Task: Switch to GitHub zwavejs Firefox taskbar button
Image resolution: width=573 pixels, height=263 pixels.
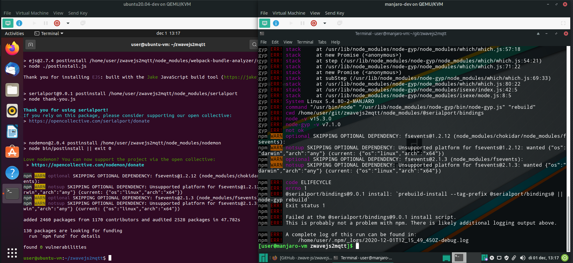Action: click(302, 258)
